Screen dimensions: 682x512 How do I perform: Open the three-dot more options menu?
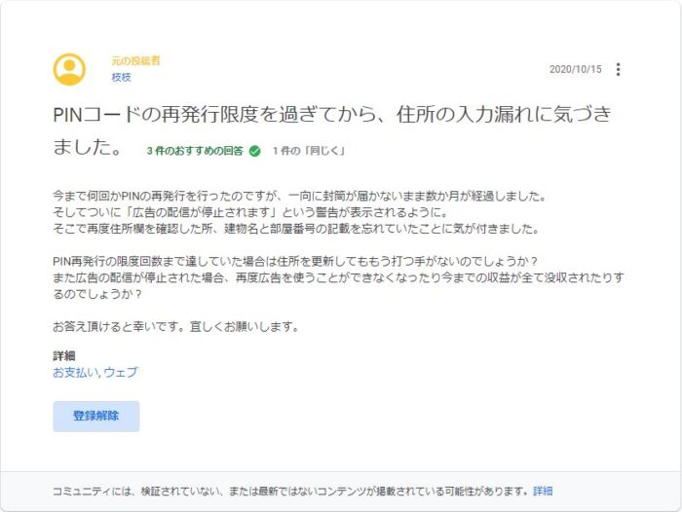click(618, 69)
